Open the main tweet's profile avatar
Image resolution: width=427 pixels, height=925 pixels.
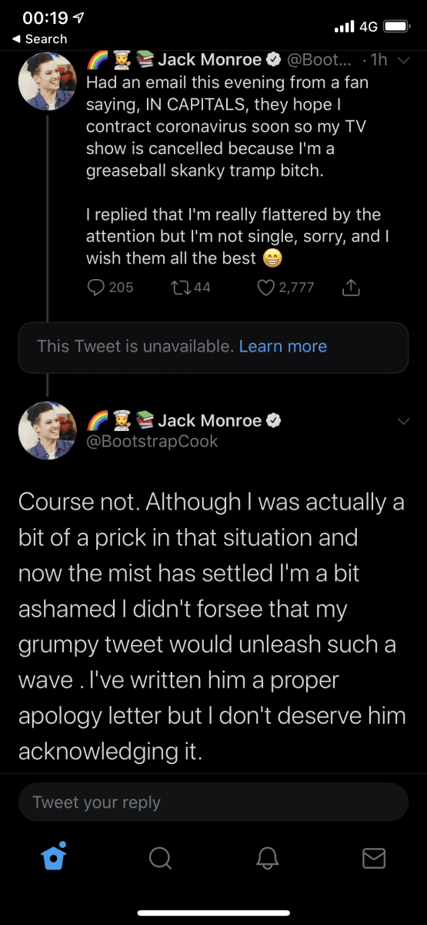click(48, 431)
